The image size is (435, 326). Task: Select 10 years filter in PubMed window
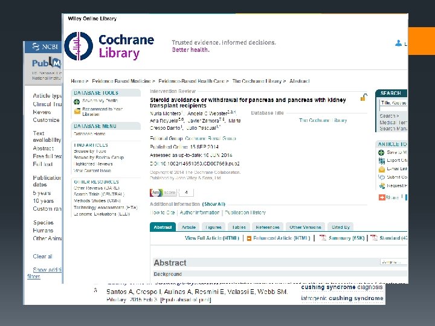tap(43, 200)
